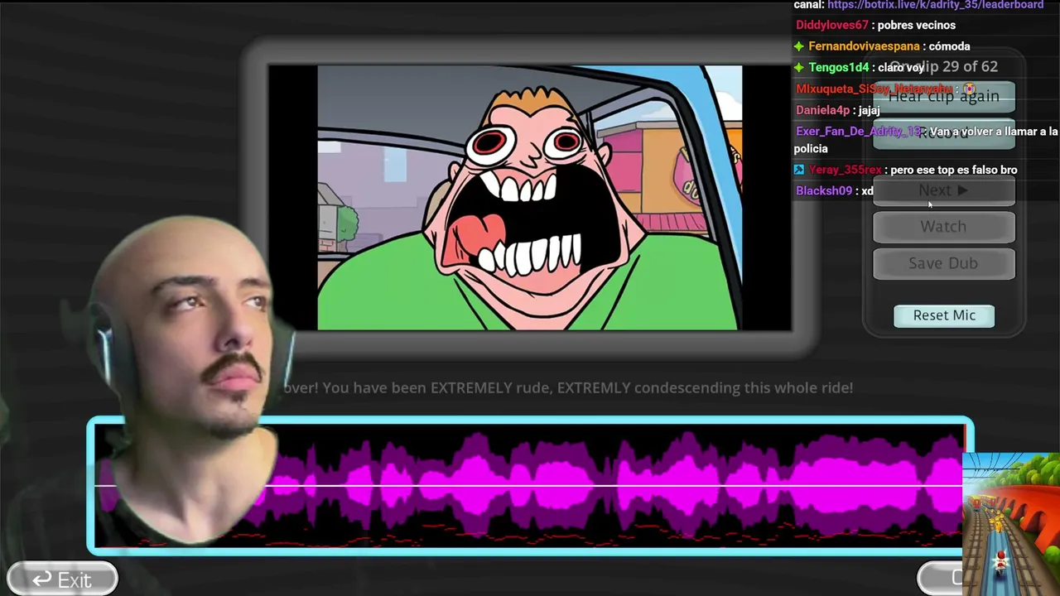This screenshot has width=1060, height=596.
Task: Click the chat message "pobres vecinos"
Action: [917, 26]
